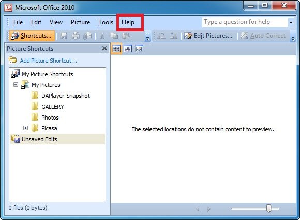This screenshot has width=300, height=220.
Task: Open the Edit menu
Action: pos(36,22)
